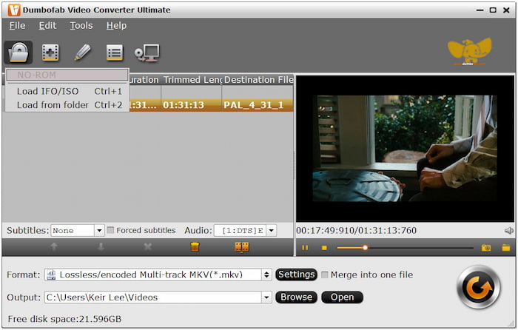Expand the Output path dropdown arrow
518x330 pixels.
click(266, 297)
